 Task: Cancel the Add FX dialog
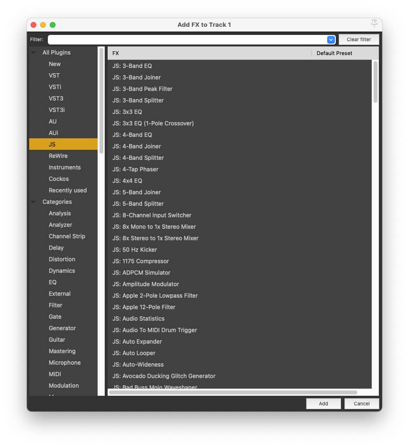tap(361, 403)
